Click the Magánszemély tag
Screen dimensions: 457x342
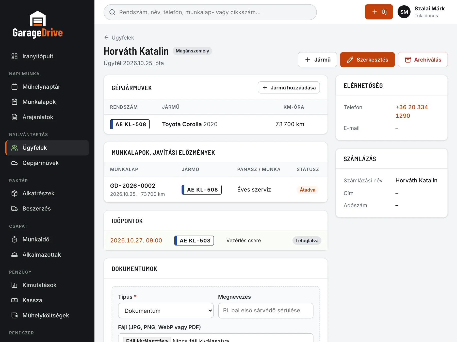point(192,51)
